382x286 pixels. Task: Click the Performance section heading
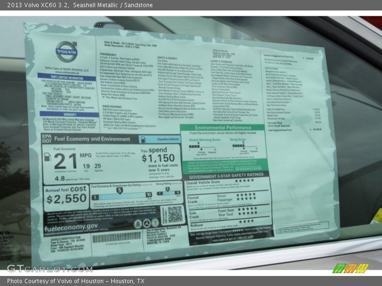coord(108,54)
